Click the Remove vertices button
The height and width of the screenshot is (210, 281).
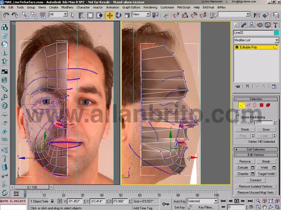(x=245, y=161)
